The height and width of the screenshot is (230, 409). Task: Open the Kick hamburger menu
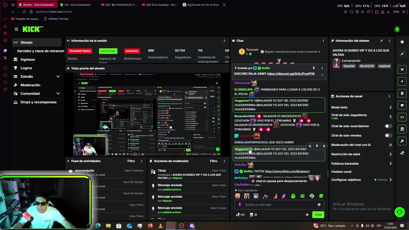click(16, 29)
